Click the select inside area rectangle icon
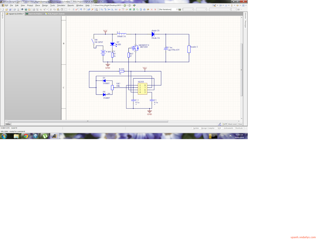The image size is (317, 240). pyautogui.click(x=66, y=10)
